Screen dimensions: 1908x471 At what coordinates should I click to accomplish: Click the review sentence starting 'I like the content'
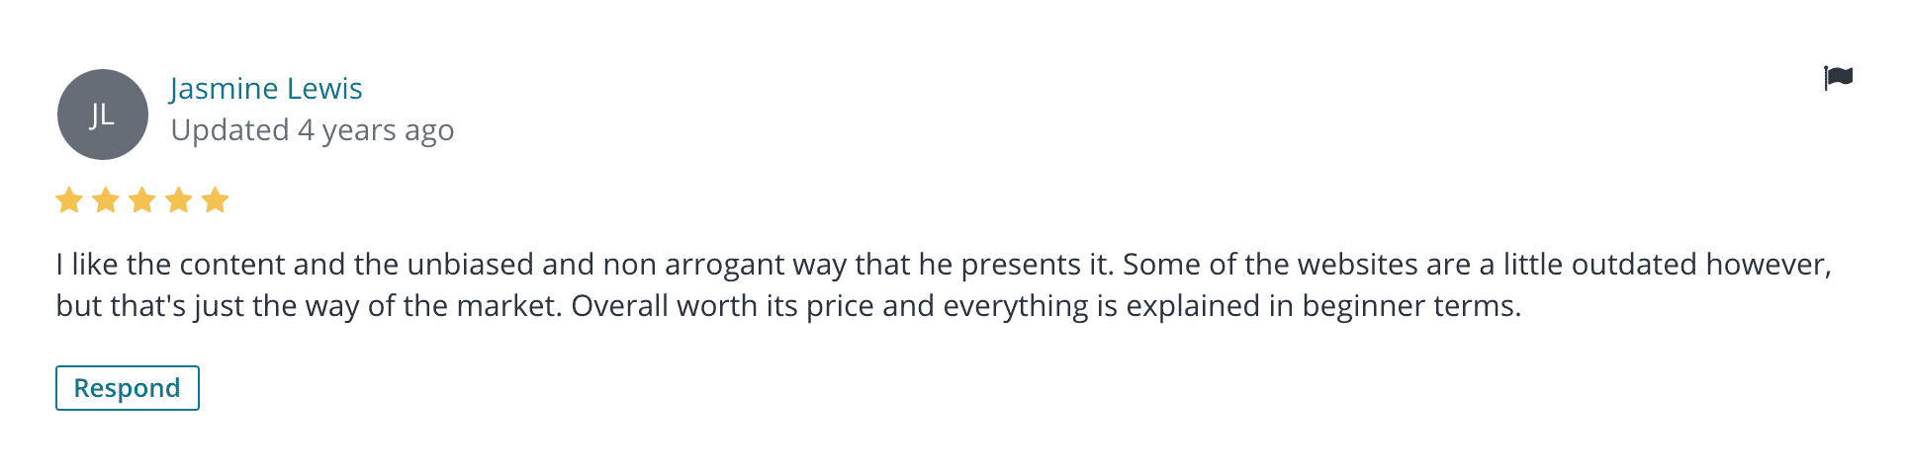click(x=585, y=265)
